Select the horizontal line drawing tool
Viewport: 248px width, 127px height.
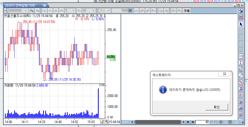pos(241,56)
